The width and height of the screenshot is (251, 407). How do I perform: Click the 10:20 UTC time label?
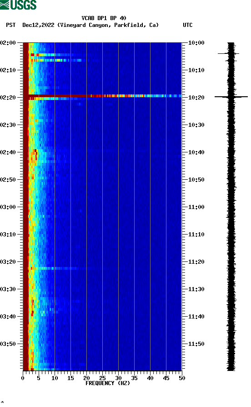tap(196, 98)
